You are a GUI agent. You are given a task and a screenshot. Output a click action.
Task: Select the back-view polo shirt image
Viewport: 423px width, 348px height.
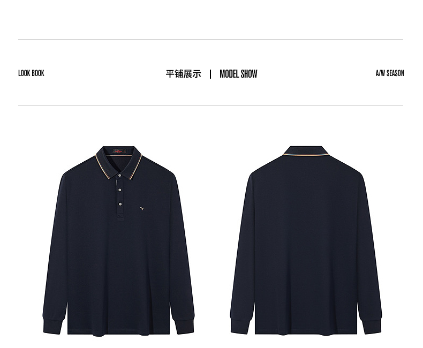tap(306, 240)
